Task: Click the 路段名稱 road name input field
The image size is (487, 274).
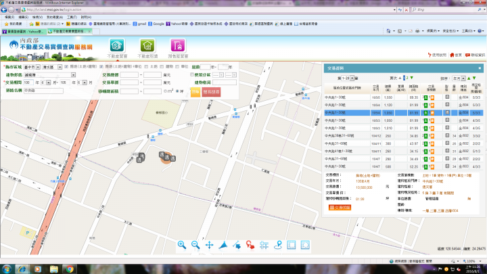Action: point(43,91)
